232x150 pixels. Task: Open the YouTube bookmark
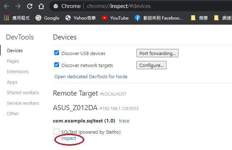[115, 18]
